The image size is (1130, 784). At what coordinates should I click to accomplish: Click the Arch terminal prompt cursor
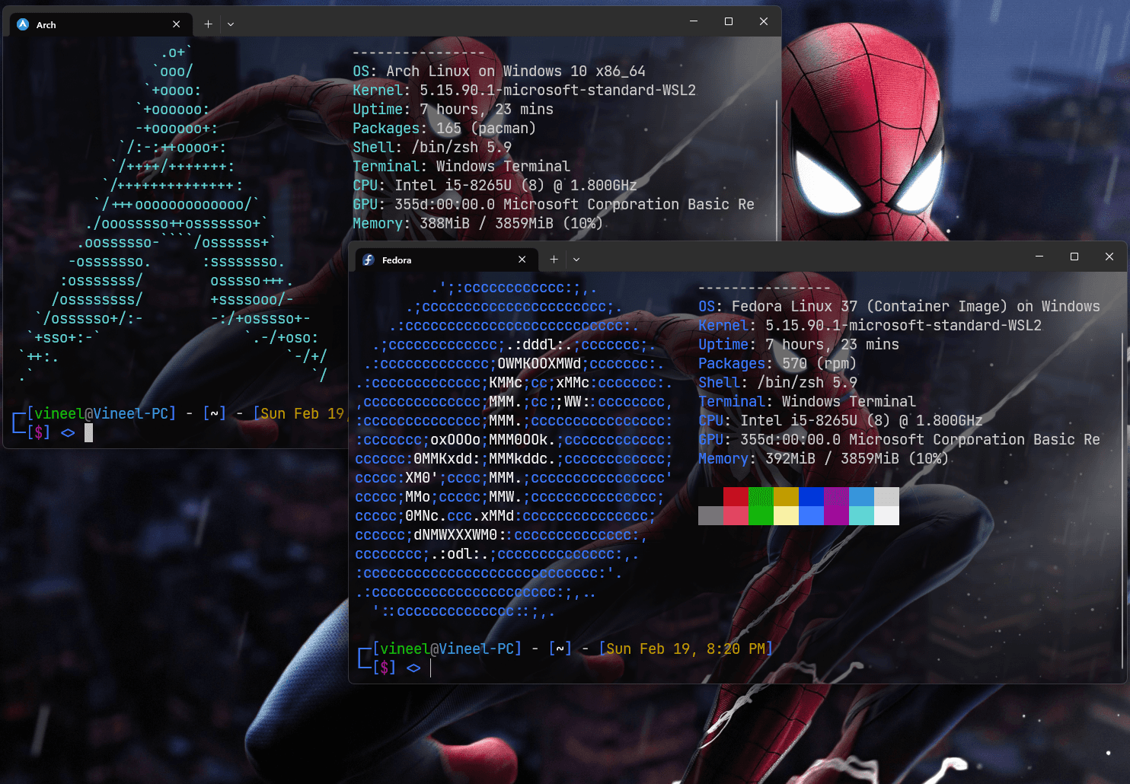(x=88, y=433)
